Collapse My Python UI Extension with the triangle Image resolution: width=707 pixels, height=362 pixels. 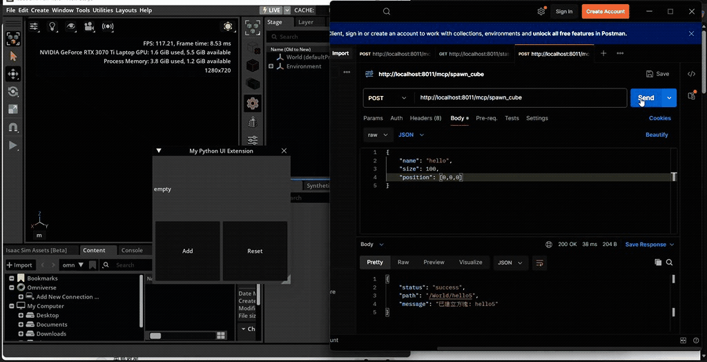(x=159, y=151)
